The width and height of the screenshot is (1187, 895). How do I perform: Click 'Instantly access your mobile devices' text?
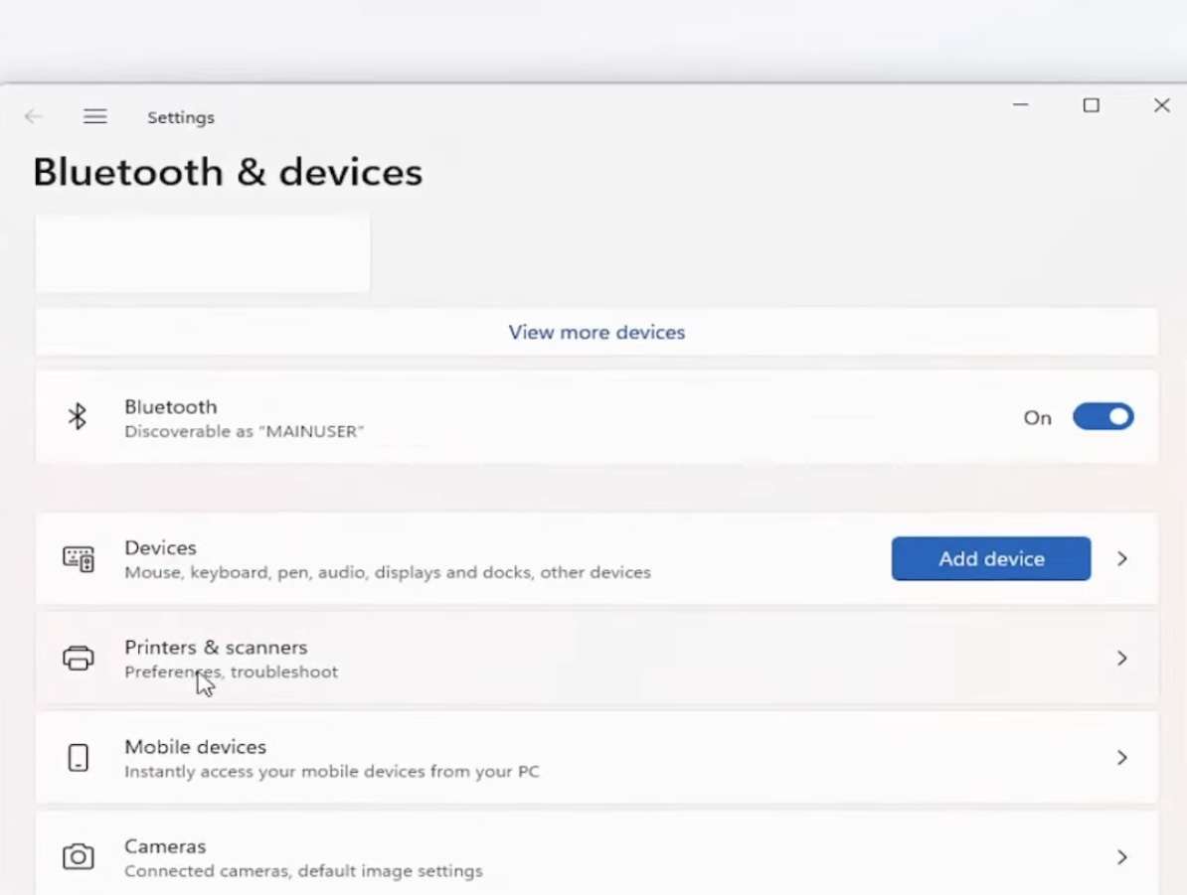click(332, 772)
